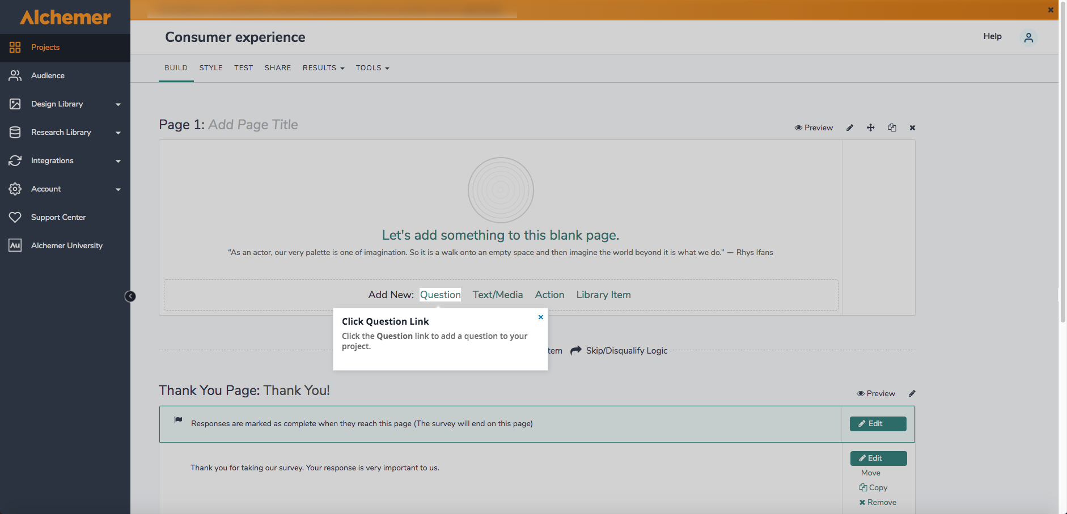This screenshot has width=1067, height=514.
Task: Delete Page 1 with the X icon
Action: coord(912,128)
